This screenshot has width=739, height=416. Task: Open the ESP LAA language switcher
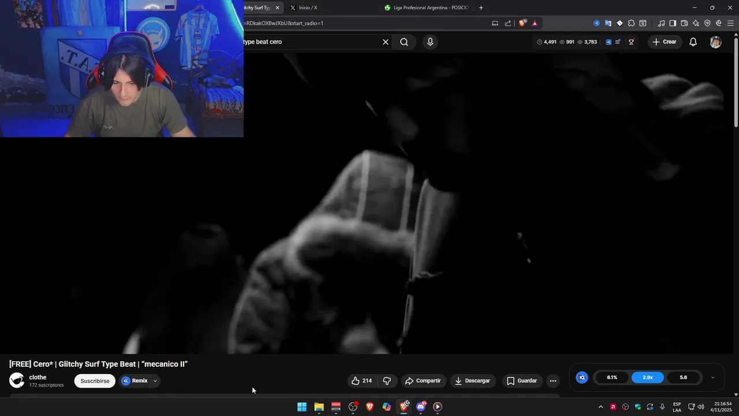pyautogui.click(x=677, y=407)
